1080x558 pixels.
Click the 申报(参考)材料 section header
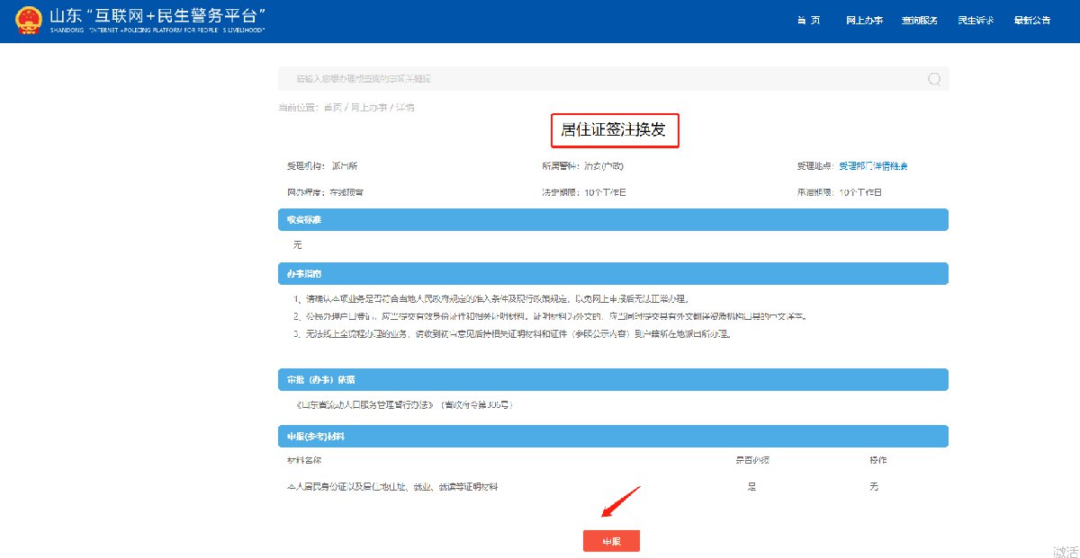(613, 436)
